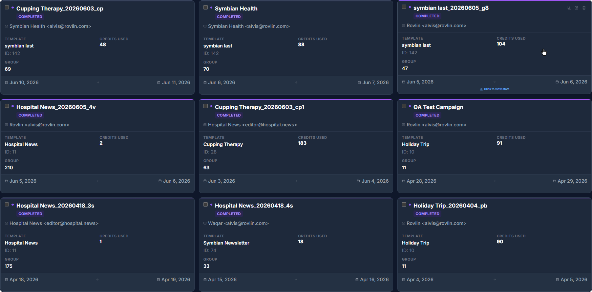The height and width of the screenshot is (292, 592).
Task: Click group value 210
Action: [x=9, y=168]
